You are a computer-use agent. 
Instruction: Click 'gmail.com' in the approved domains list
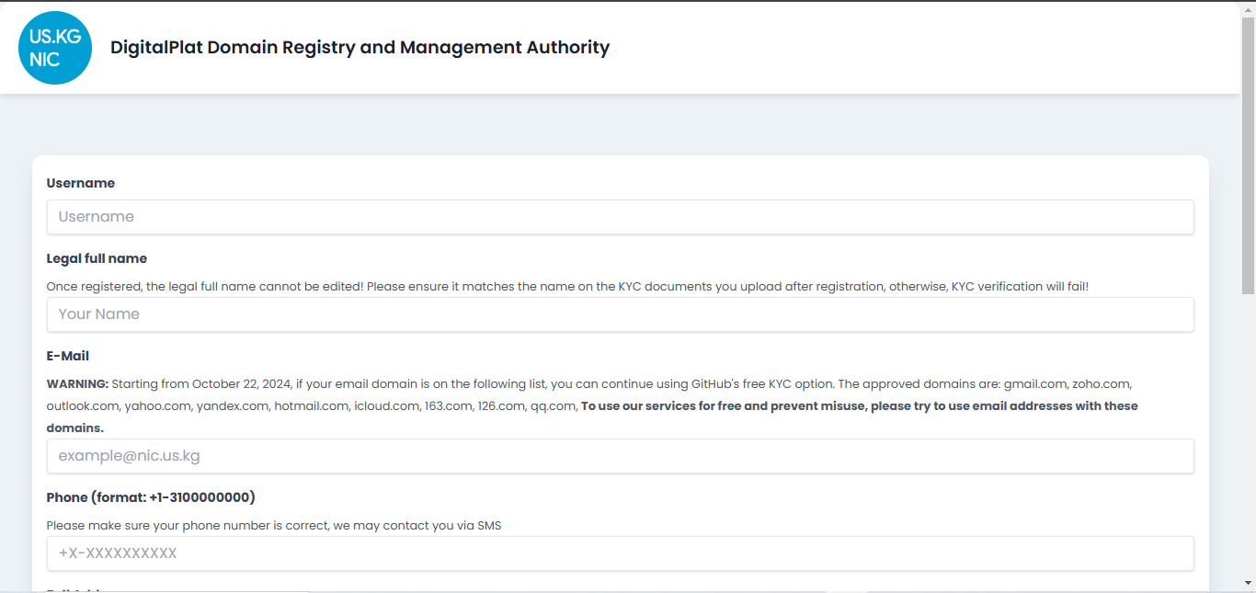point(1034,383)
